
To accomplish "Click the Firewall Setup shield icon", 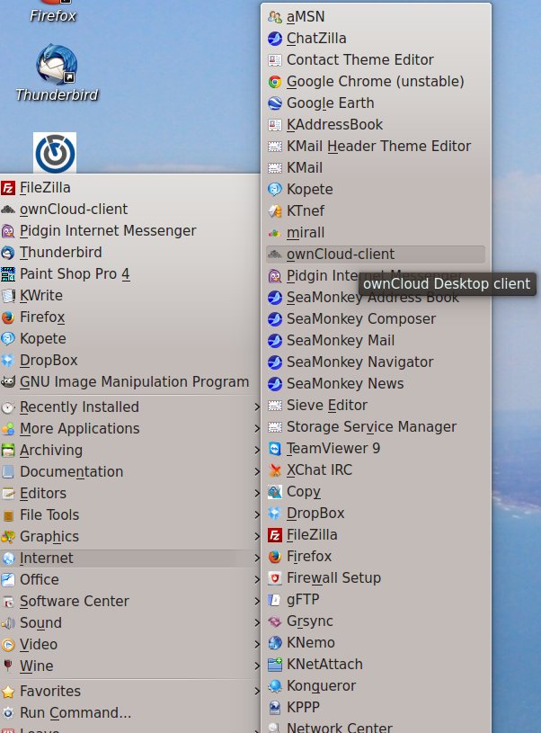I will pos(275,578).
